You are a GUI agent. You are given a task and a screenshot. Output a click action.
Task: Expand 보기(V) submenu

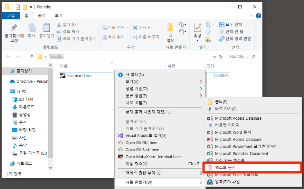[160, 82]
